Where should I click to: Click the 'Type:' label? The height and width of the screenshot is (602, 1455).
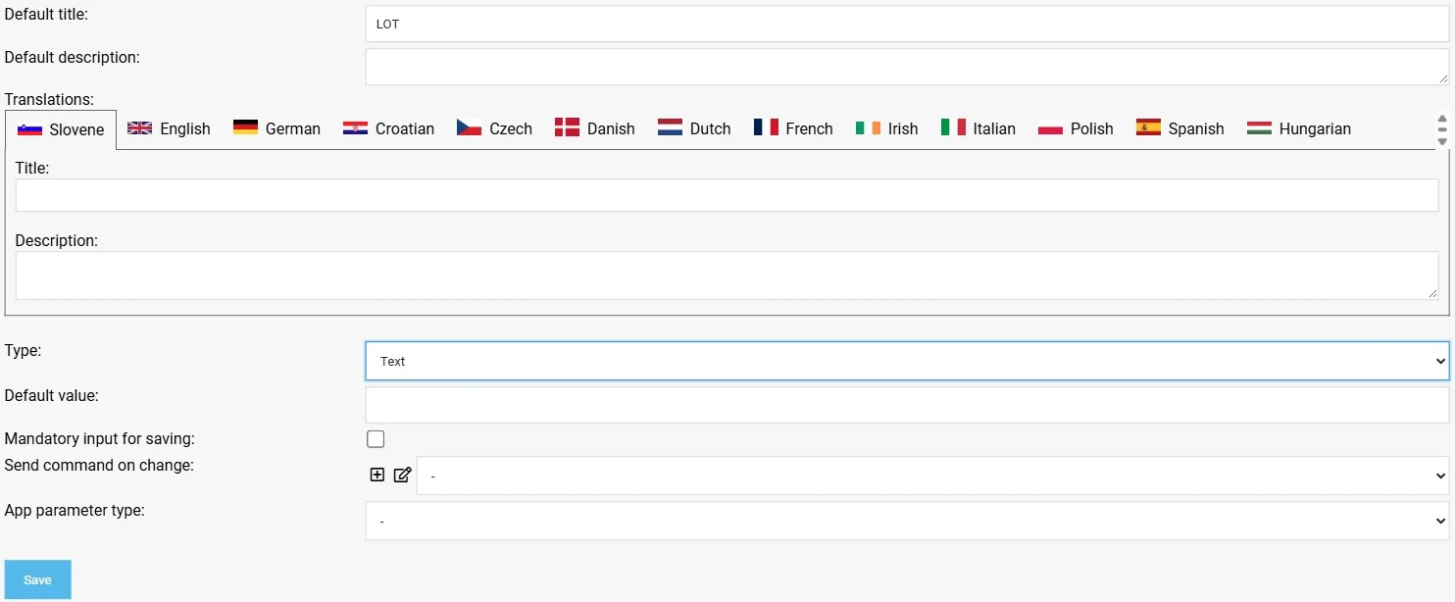click(24, 350)
